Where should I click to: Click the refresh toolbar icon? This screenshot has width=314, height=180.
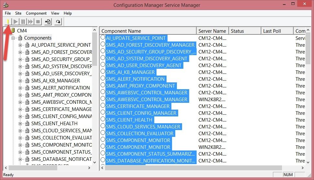coord(58,21)
